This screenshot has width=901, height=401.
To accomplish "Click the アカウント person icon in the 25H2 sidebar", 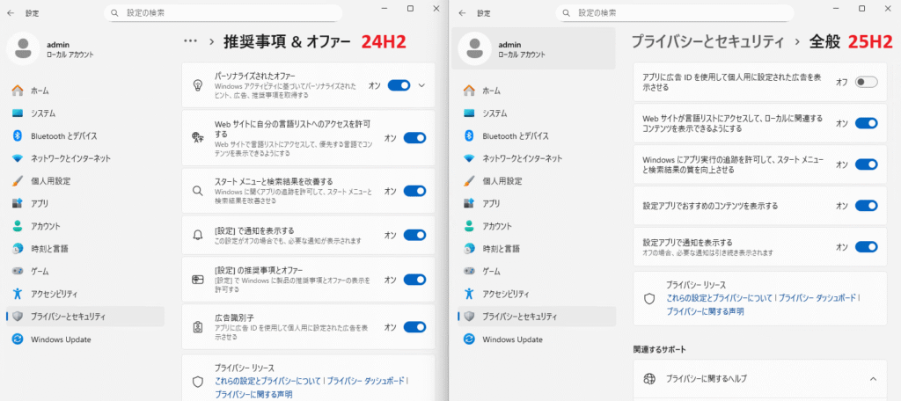I will pyautogui.click(x=469, y=226).
